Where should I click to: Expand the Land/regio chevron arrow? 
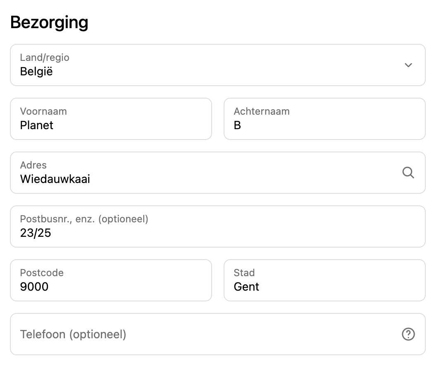click(408, 65)
